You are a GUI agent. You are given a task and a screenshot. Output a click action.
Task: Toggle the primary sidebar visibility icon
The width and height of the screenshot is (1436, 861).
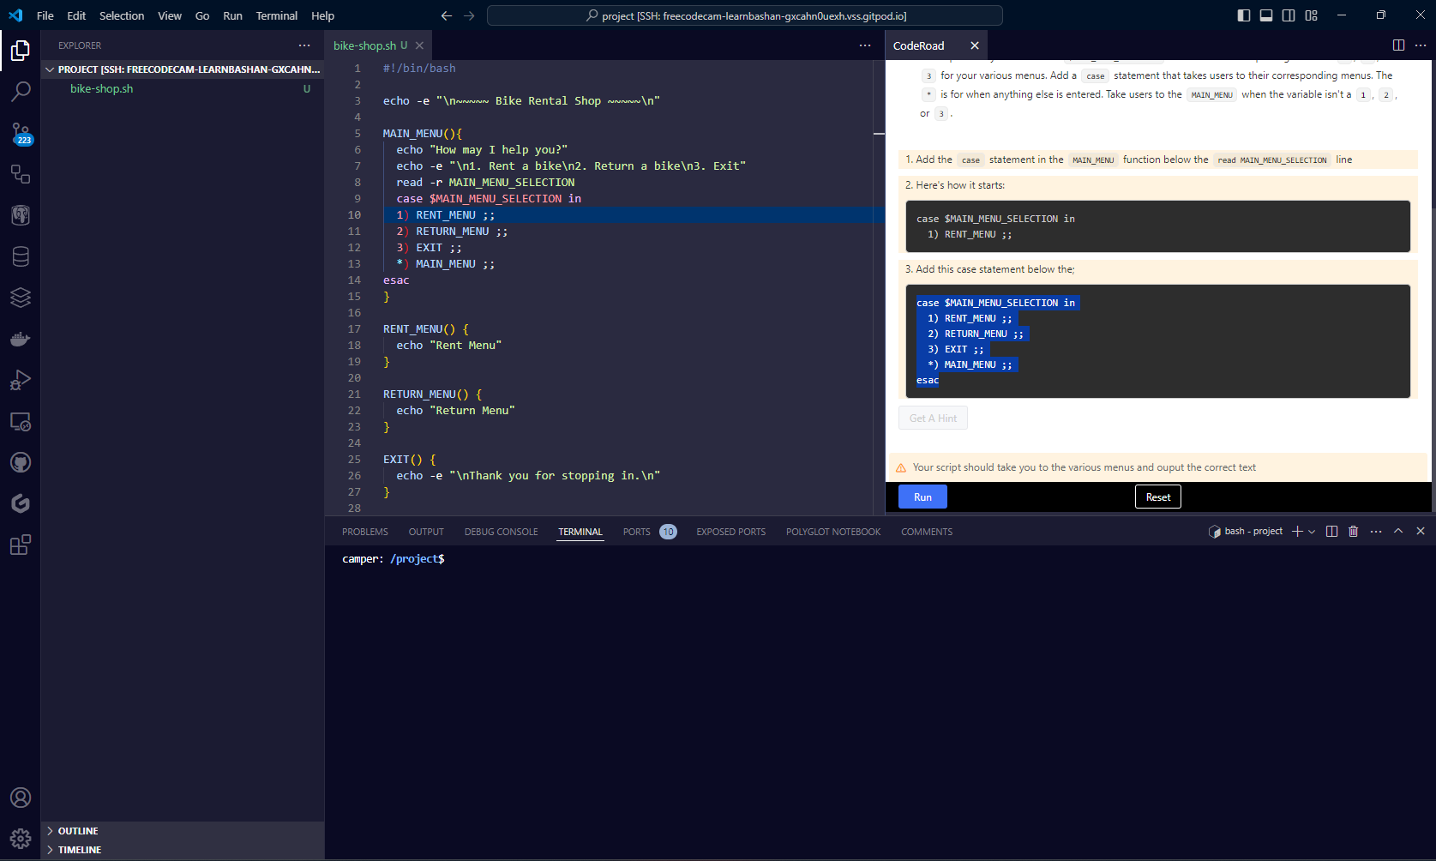[x=1244, y=15]
